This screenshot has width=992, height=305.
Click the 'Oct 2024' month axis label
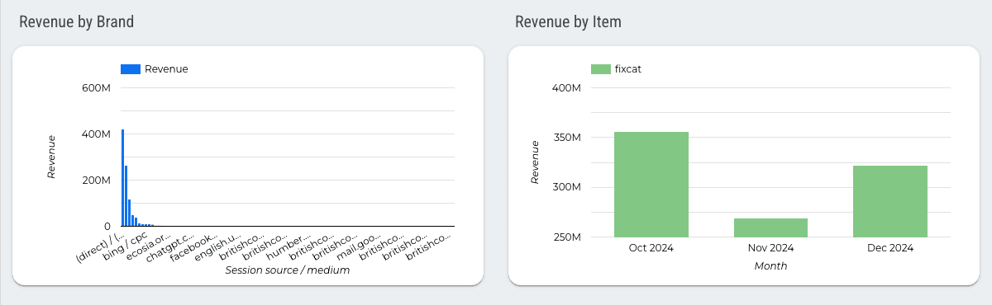point(651,248)
